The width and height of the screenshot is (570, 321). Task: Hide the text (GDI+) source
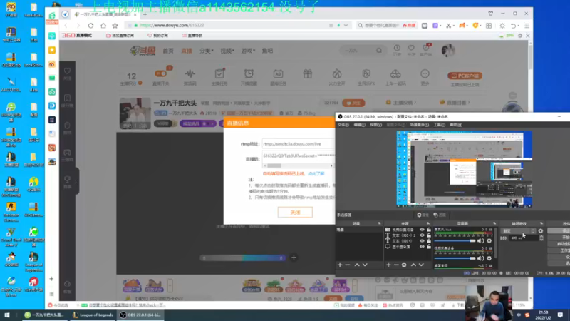click(x=422, y=241)
